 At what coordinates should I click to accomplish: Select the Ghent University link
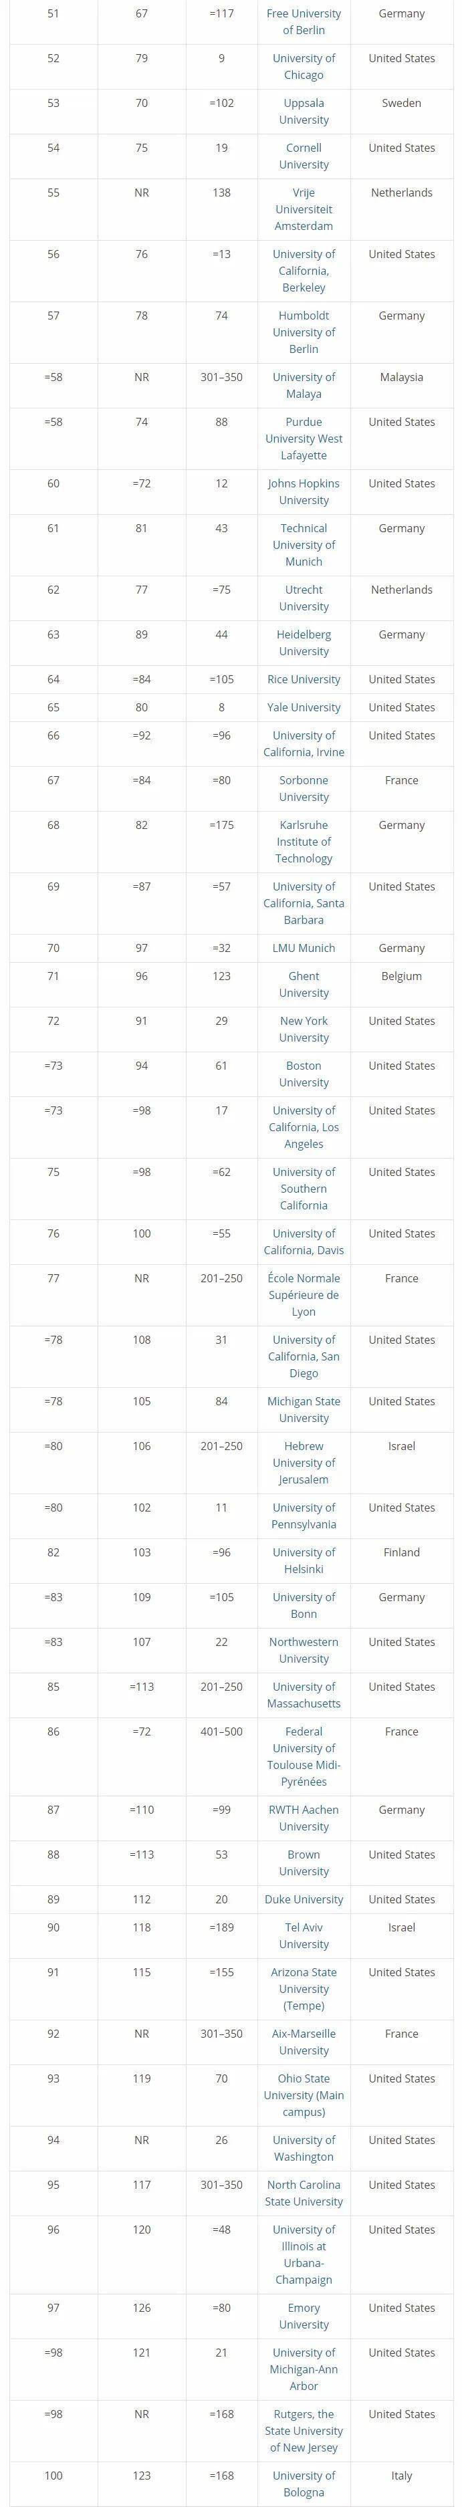[304, 985]
